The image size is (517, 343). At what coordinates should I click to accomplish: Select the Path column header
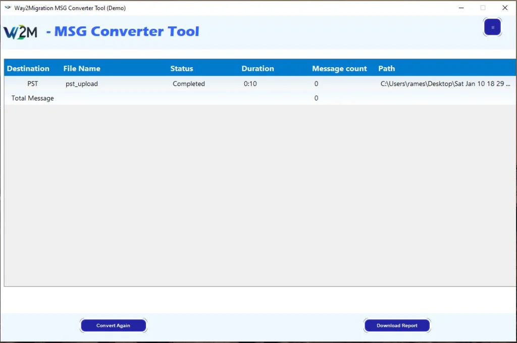pos(387,69)
